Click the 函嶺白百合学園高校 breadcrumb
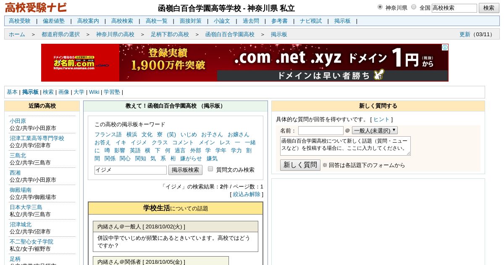 point(230,34)
